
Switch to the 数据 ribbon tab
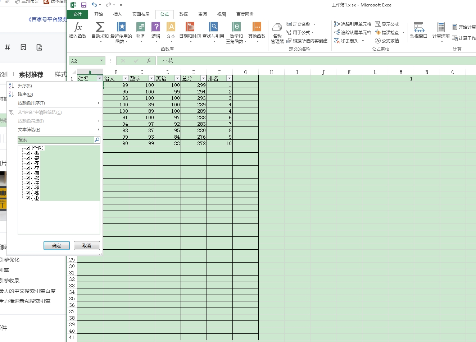[x=183, y=14]
